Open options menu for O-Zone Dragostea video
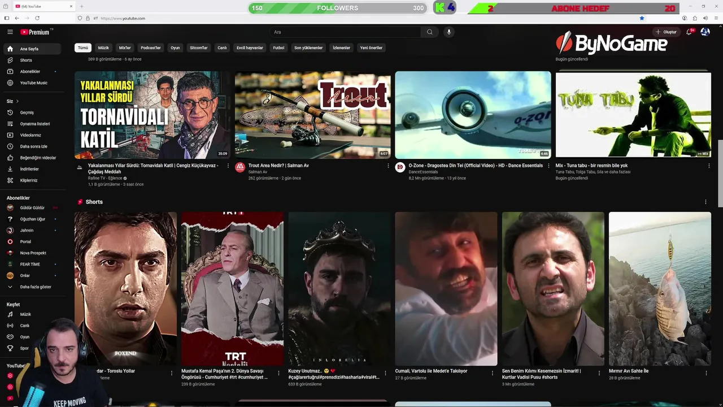The width and height of the screenshot is (723, 407). (x=548, y=166)
